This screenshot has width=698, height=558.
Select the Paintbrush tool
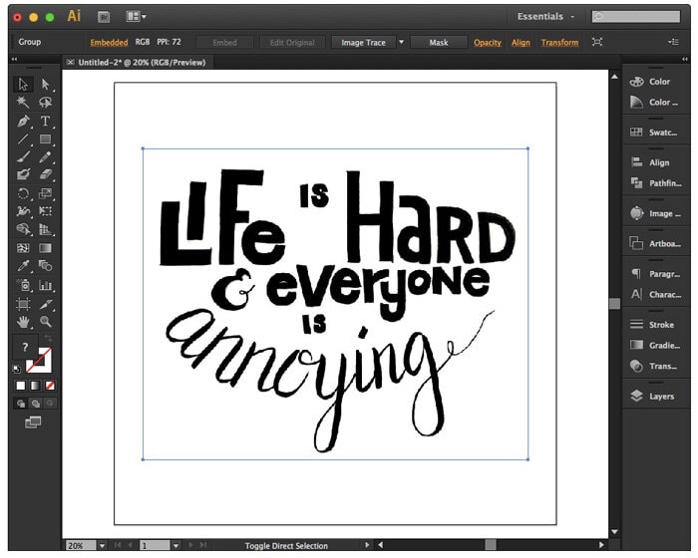[23, 156]
